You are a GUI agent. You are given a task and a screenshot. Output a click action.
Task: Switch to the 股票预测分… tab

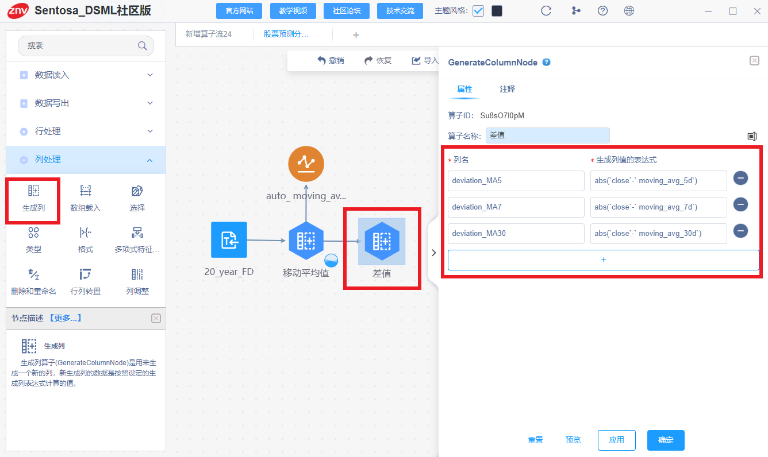click(286, 34)
